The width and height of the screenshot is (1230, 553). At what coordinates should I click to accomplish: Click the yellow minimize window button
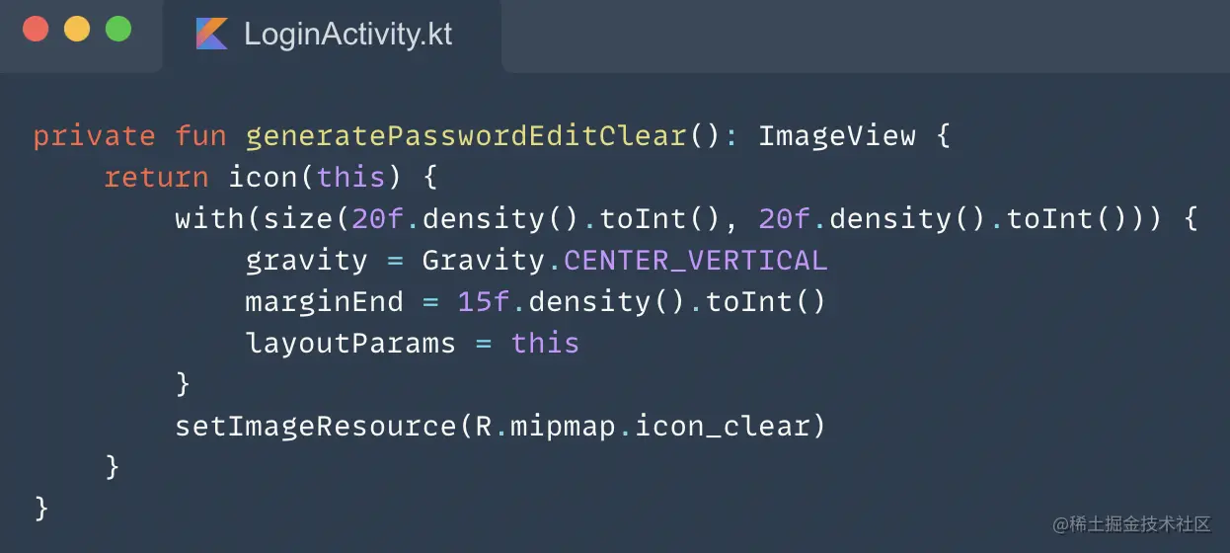pos(77,30)
